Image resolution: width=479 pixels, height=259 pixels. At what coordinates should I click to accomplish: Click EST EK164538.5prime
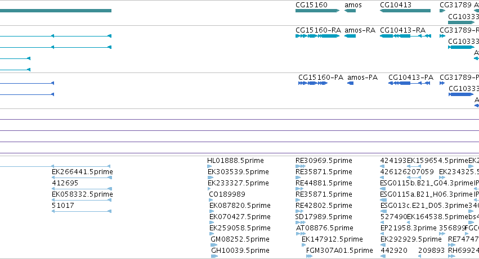click(438, 217)
